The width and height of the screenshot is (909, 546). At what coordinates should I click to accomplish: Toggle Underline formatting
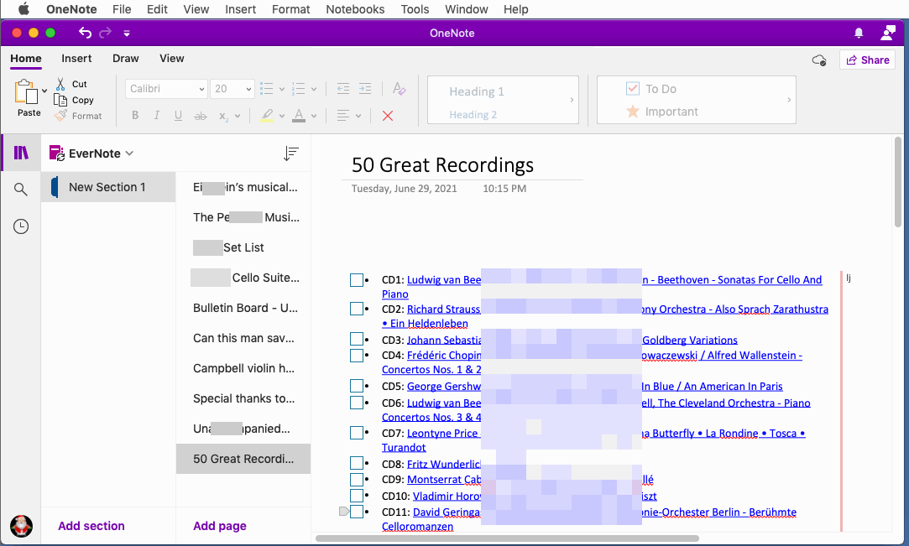[178, 116]
